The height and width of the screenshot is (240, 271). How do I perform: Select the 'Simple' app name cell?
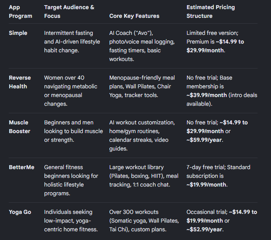[x=18, y=33]
